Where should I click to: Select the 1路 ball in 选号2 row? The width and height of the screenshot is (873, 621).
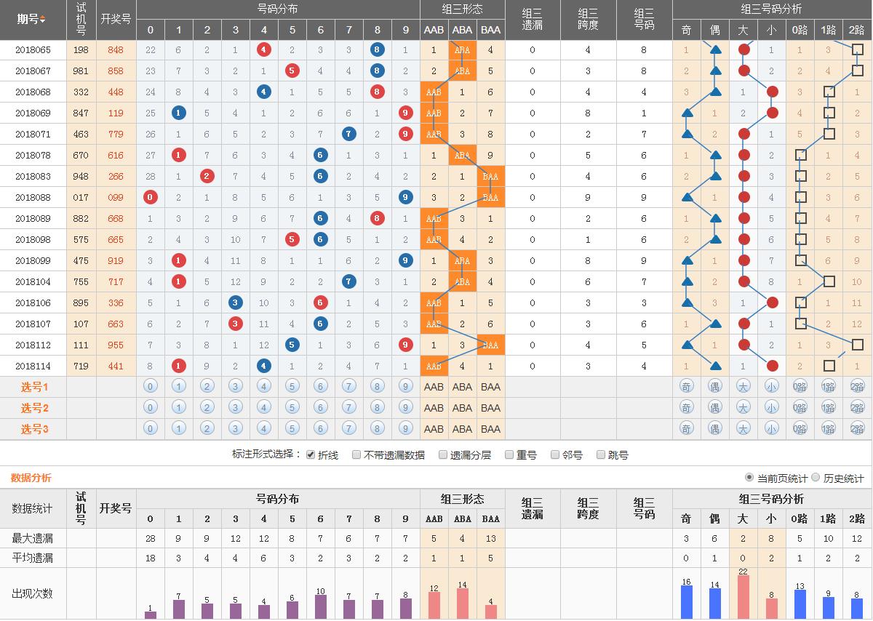828,408
